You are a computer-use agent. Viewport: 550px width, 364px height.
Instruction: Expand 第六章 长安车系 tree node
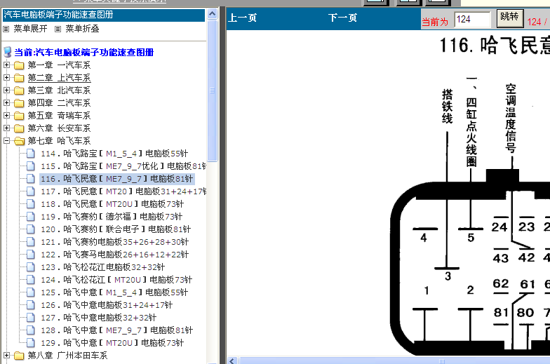[x=6, y=128]
